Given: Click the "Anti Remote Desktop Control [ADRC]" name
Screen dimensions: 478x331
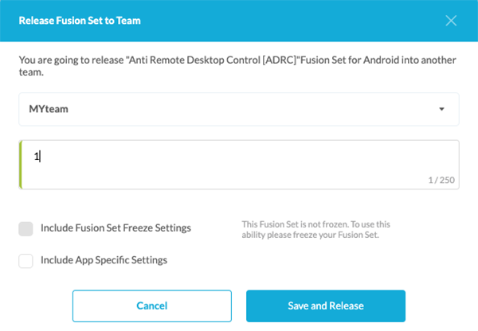Looking at the screenshot, I should (214, 60).
